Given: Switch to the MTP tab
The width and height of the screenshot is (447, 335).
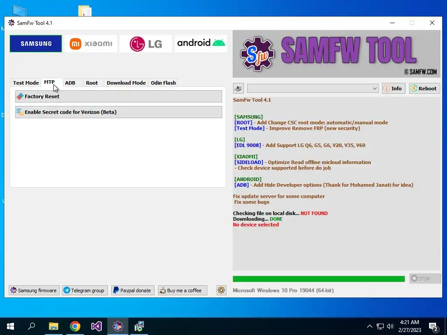Looking at the screenshot, I should (49, 82).
